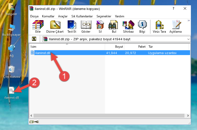This screenshot has width=197, height=130.
Task: Click the 41,944 size value
Action: (111, 53)
